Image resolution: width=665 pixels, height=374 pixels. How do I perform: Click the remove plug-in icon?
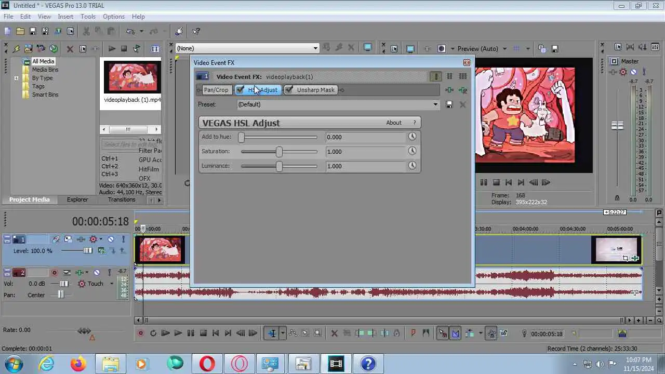[462, 90]
